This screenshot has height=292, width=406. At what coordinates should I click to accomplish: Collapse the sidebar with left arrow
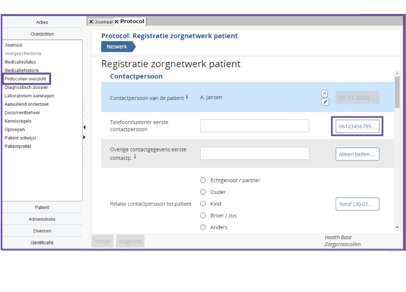[84, 127]
